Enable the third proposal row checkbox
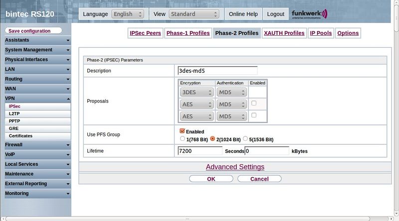Viewport: 399px width, 221px height. (x=254, y=115)
